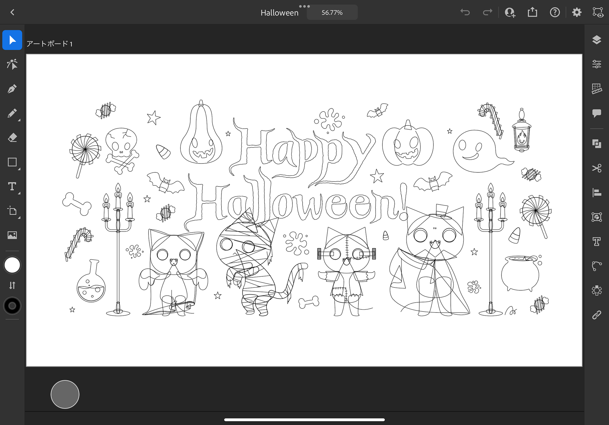Viewport: 609px width, 425px height.
Task: Activate the Eraser tool
Action: pyautogui.click(x=12, y=138)
